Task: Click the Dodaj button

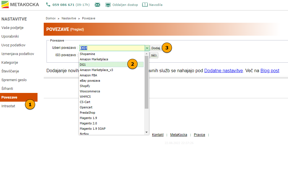Action: [x=156, y=48]
